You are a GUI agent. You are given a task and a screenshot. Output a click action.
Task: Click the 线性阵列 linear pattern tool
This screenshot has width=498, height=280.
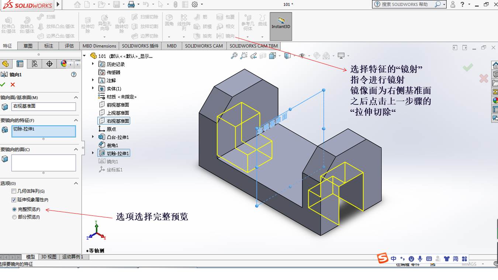click(x=184, y=23)
